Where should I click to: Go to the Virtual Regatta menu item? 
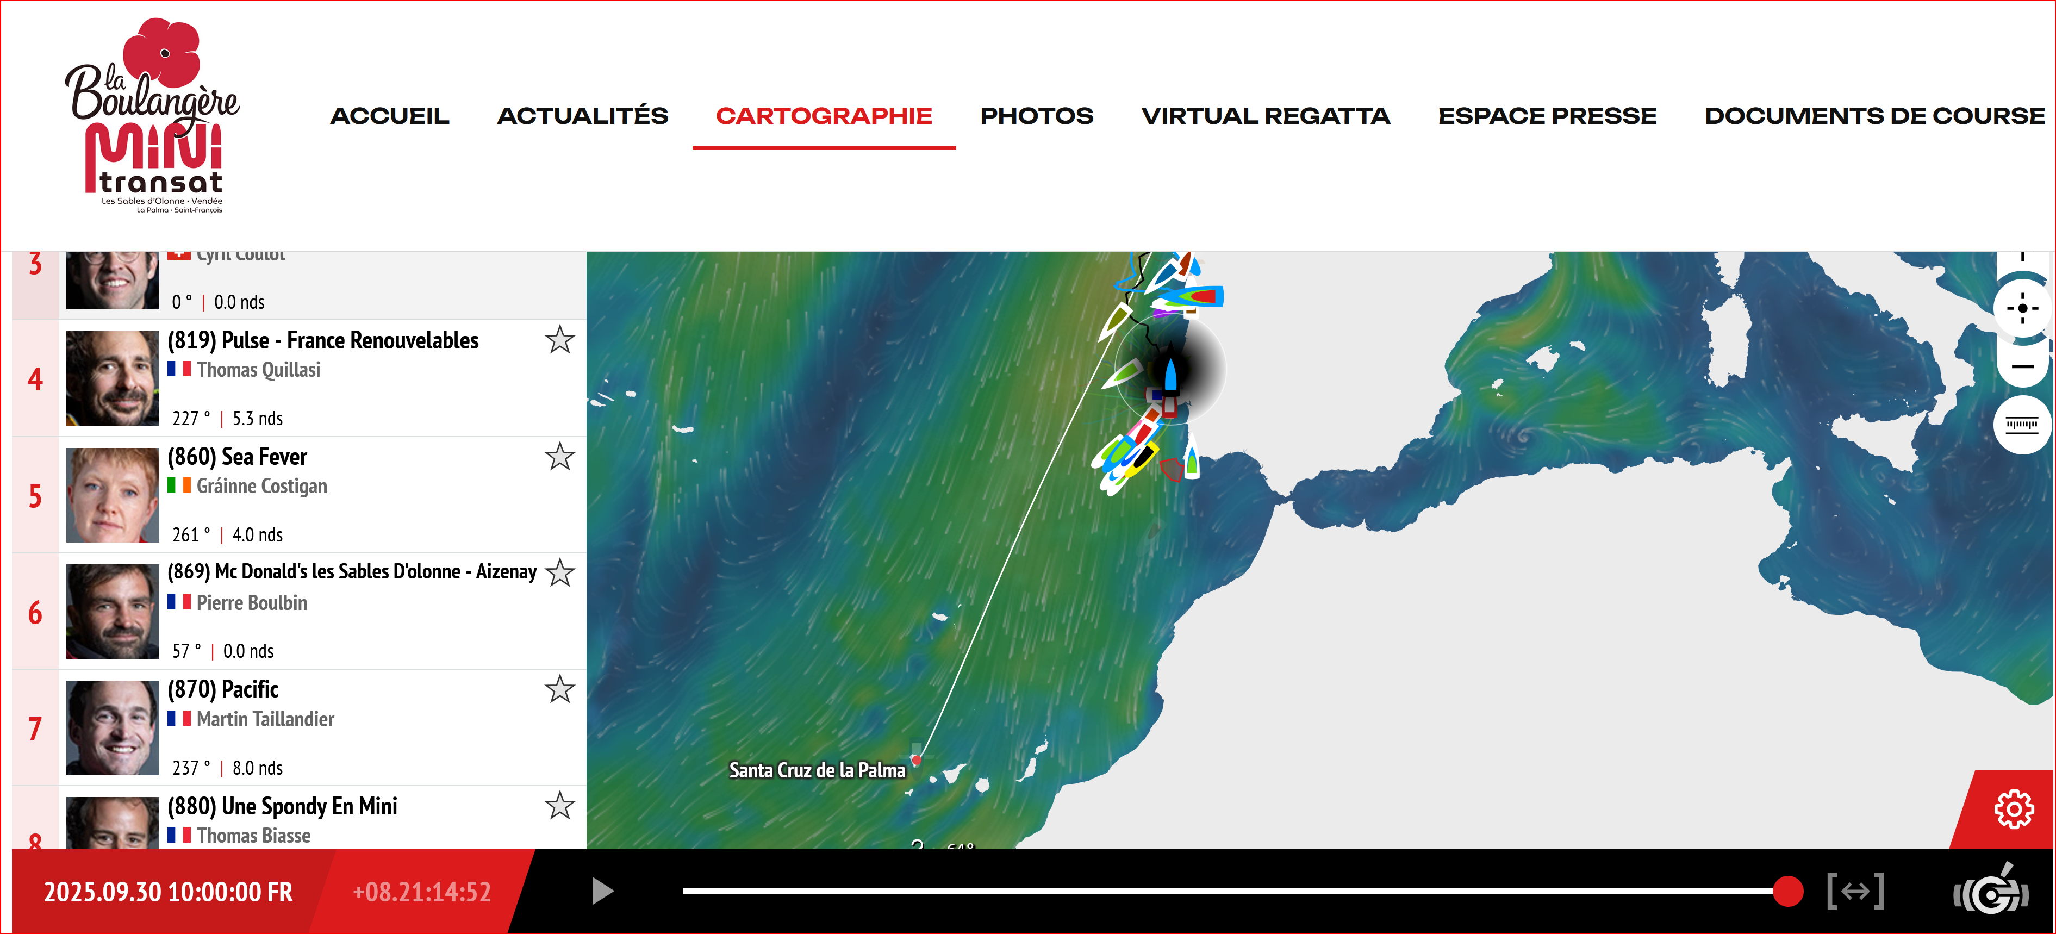[1265, 116]
